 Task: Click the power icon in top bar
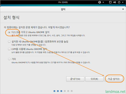click(119, 2)
